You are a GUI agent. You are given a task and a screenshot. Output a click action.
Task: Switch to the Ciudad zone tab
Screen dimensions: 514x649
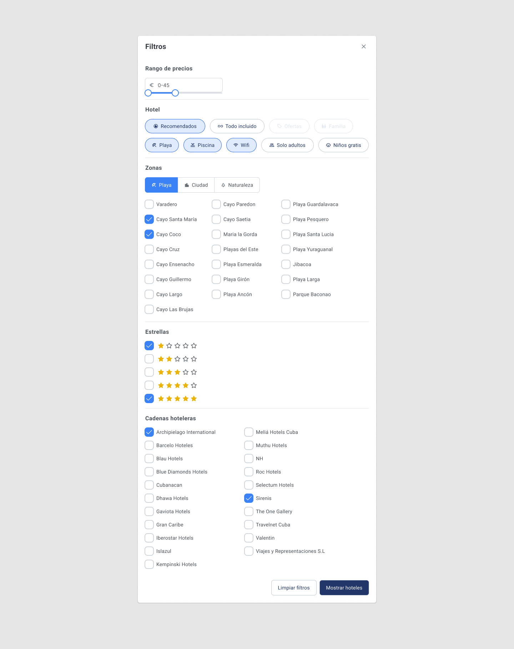(196, 185)
